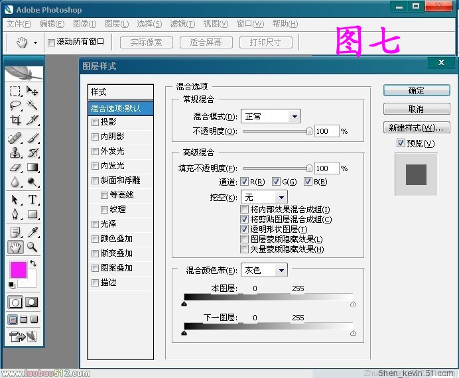Select the Pen tool
Screen dimensions: 459x378
[x=15, y=214]
